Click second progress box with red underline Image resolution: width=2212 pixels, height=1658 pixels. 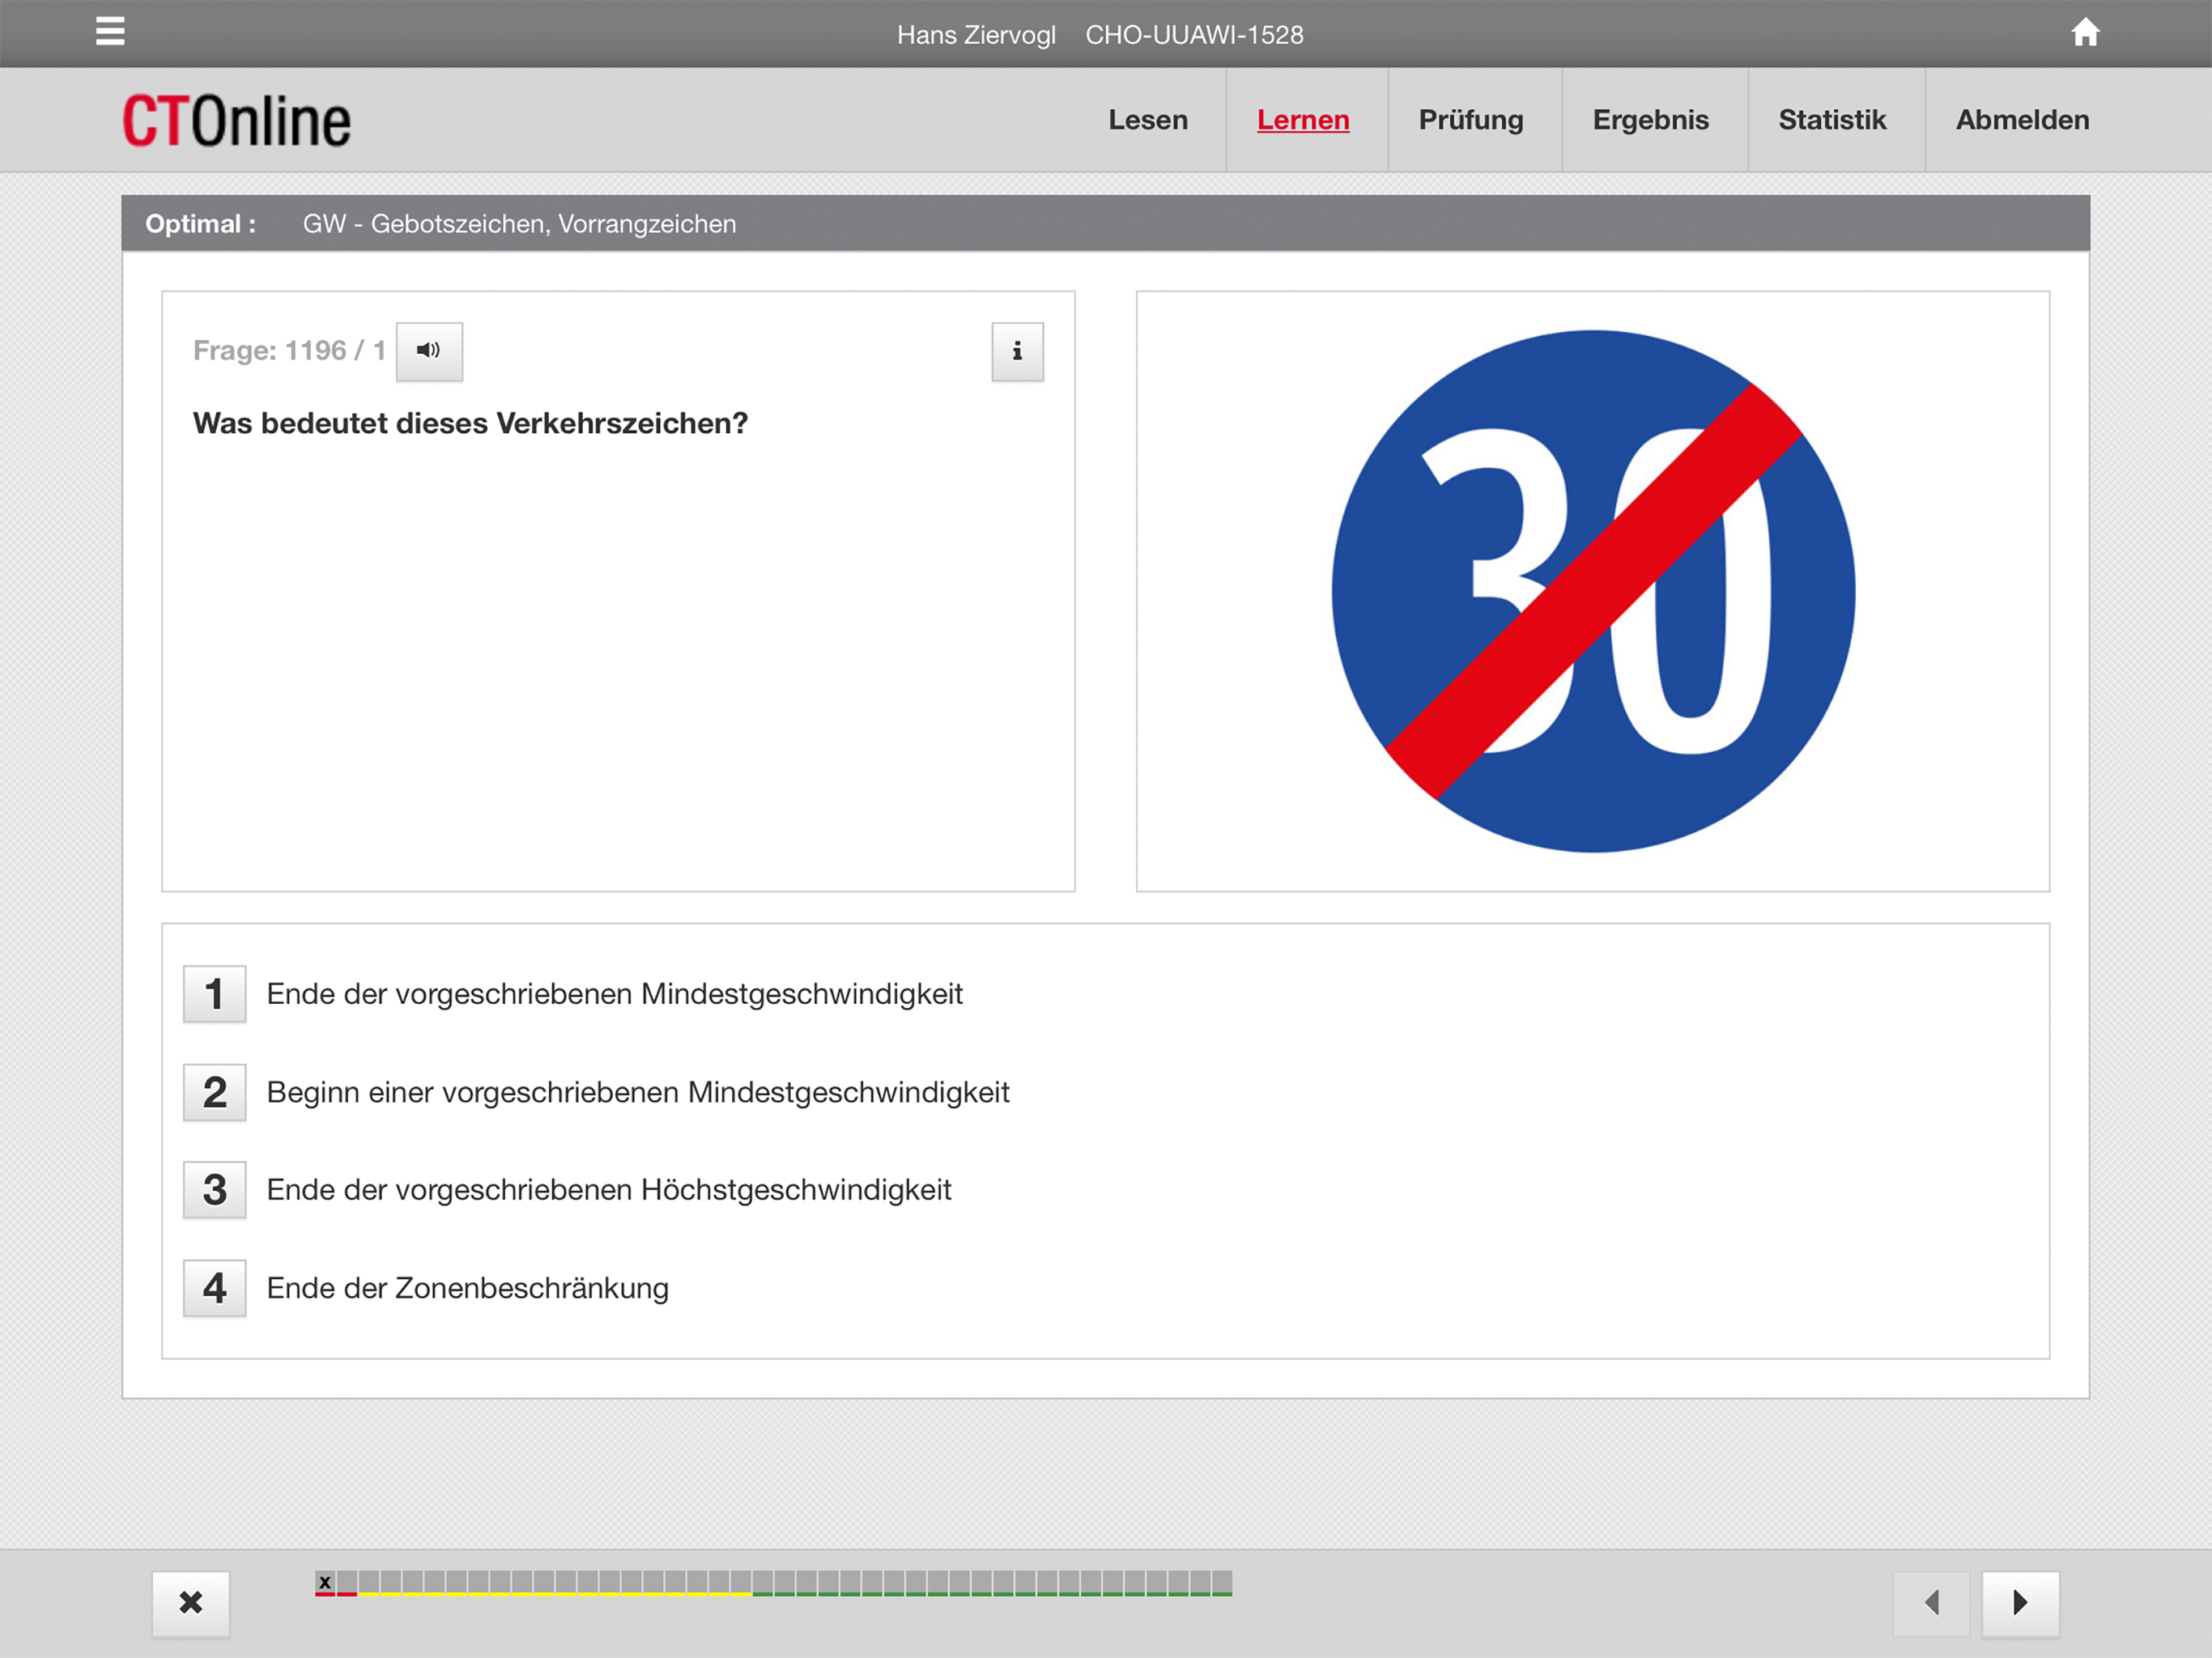(x=347, y=1582)
